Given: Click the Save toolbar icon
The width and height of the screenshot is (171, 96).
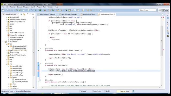Looking at the screenshot, I should [x=8, y=10].
